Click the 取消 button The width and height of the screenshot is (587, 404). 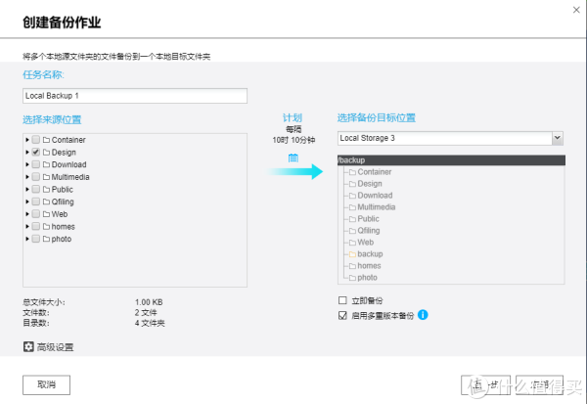coord(51,383)
